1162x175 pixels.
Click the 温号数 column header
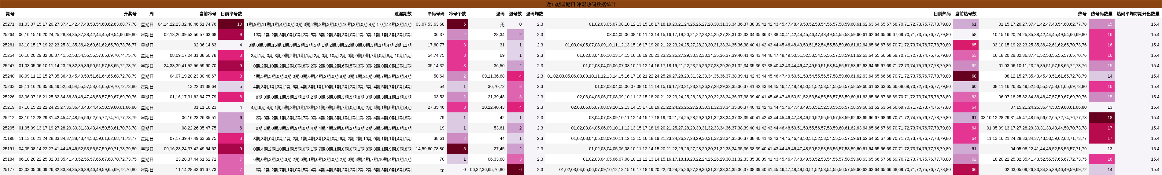pos(515,14)
